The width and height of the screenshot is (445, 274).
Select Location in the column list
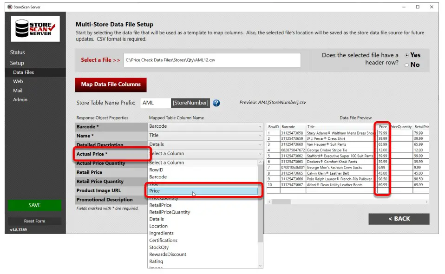pyautogui.click(x=203, y=226)
